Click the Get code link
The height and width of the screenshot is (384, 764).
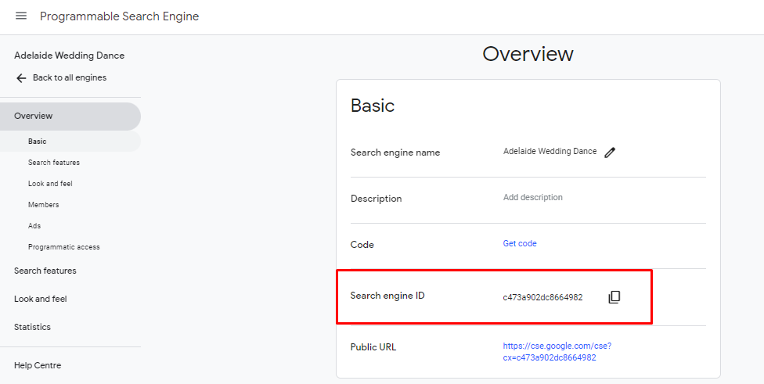click(x=520, y=243)
